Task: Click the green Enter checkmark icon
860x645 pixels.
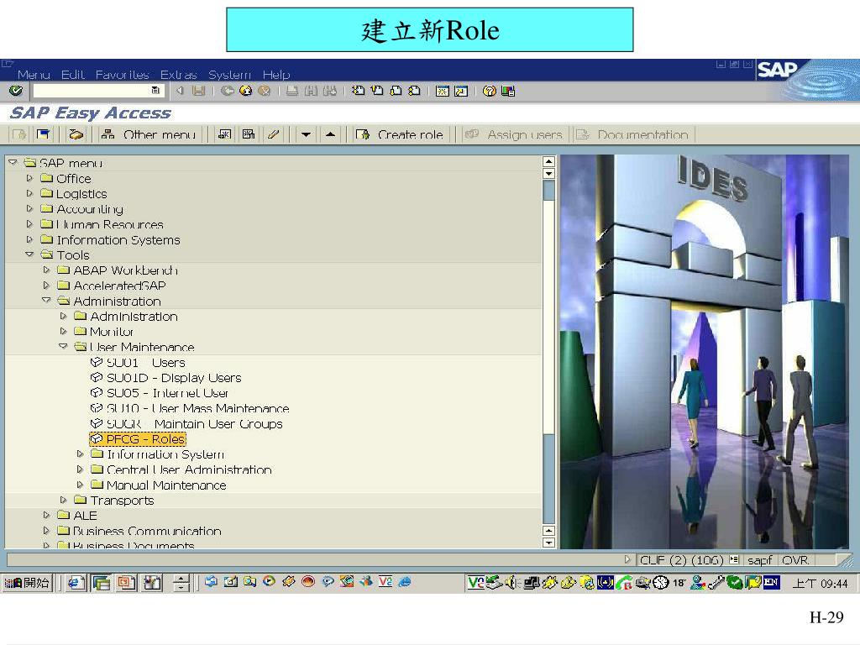Action: tap(15, 91)
